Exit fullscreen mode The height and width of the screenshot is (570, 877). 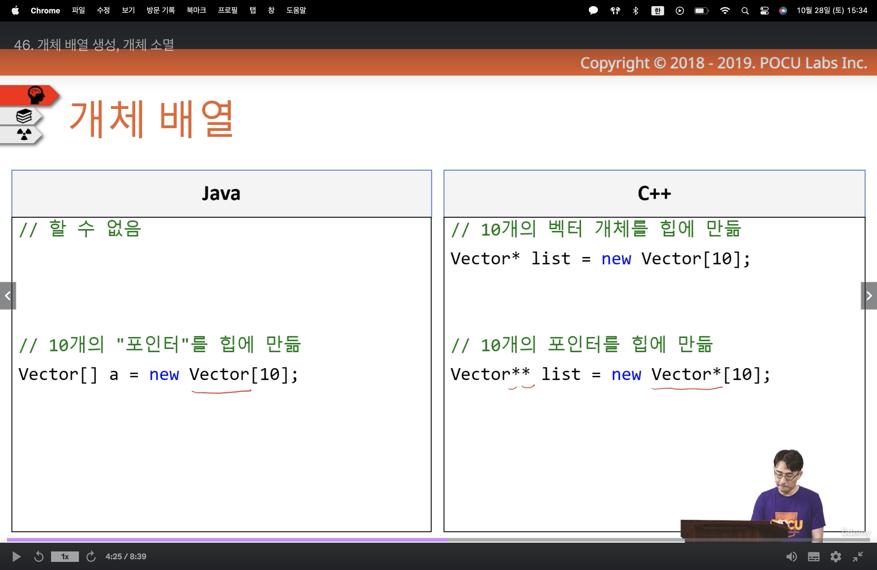pos(858,556)
